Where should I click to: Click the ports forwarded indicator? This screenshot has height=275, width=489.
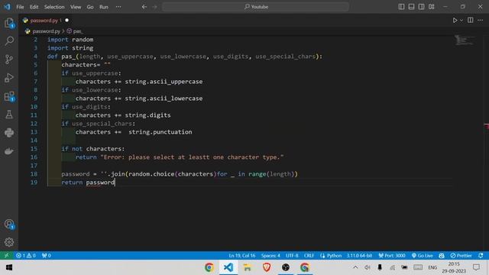(x=46, y=255)
